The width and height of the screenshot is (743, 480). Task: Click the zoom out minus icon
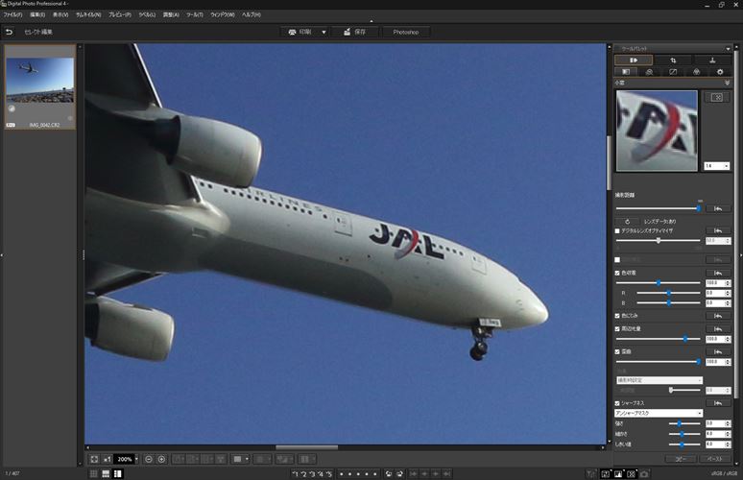pos(149,459)
